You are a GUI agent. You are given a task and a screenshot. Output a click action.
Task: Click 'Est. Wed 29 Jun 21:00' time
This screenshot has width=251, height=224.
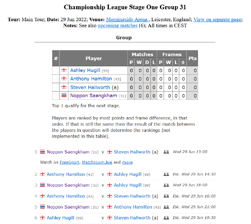[x=194, y=207]
